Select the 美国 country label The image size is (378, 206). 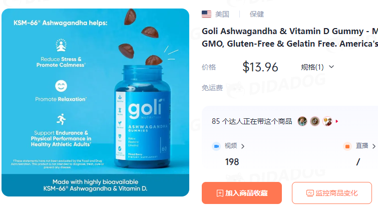(x=222, y=14)
